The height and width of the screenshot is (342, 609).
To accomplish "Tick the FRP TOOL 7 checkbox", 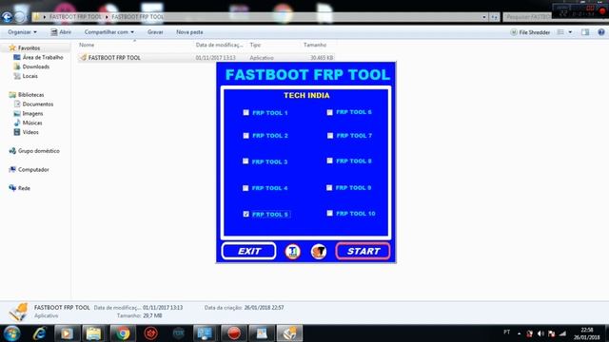I will [x=330, y=136].
